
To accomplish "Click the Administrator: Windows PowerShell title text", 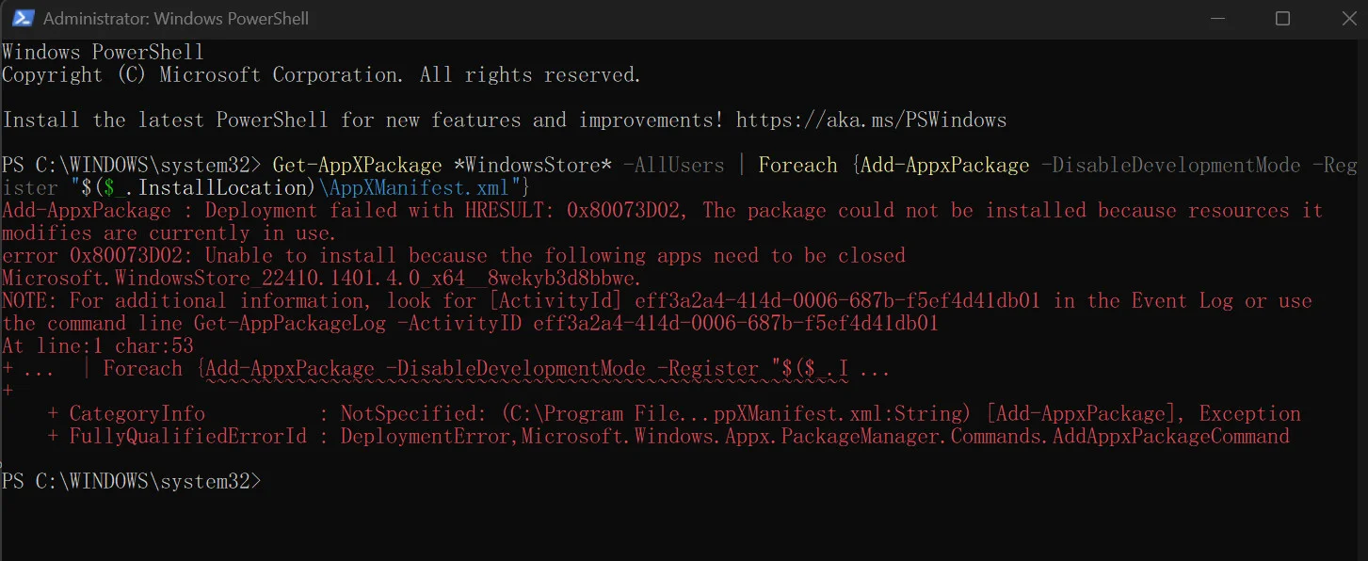I will click(x=176, y=19).
